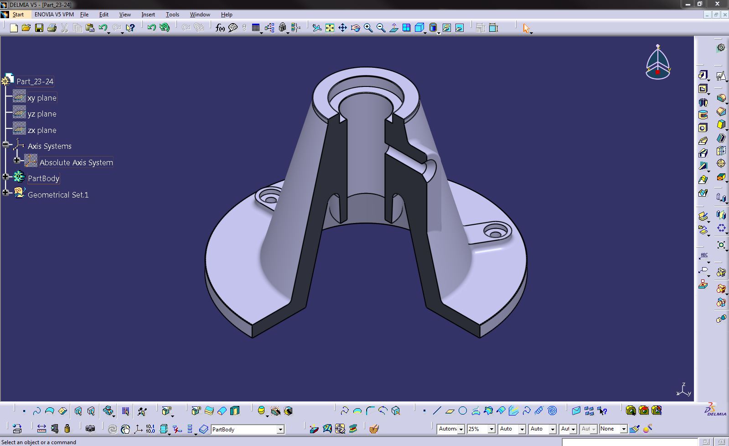Open the Insert menu
The width and height of the screenshot is (729, 446).
(148, 15)
